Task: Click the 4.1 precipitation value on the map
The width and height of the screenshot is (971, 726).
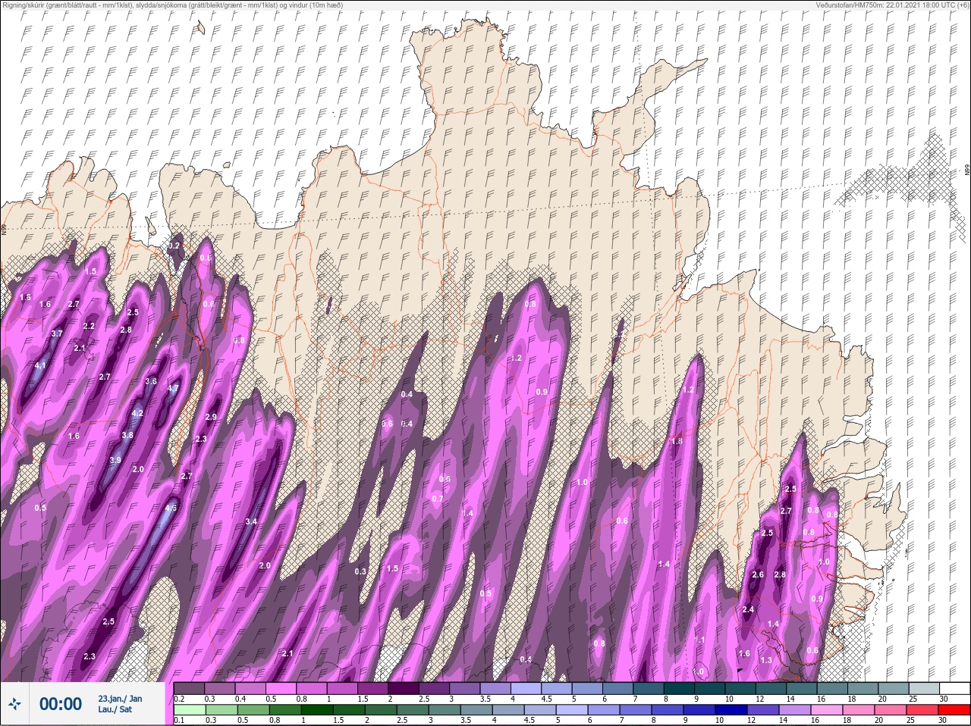Action: (40, 365)
